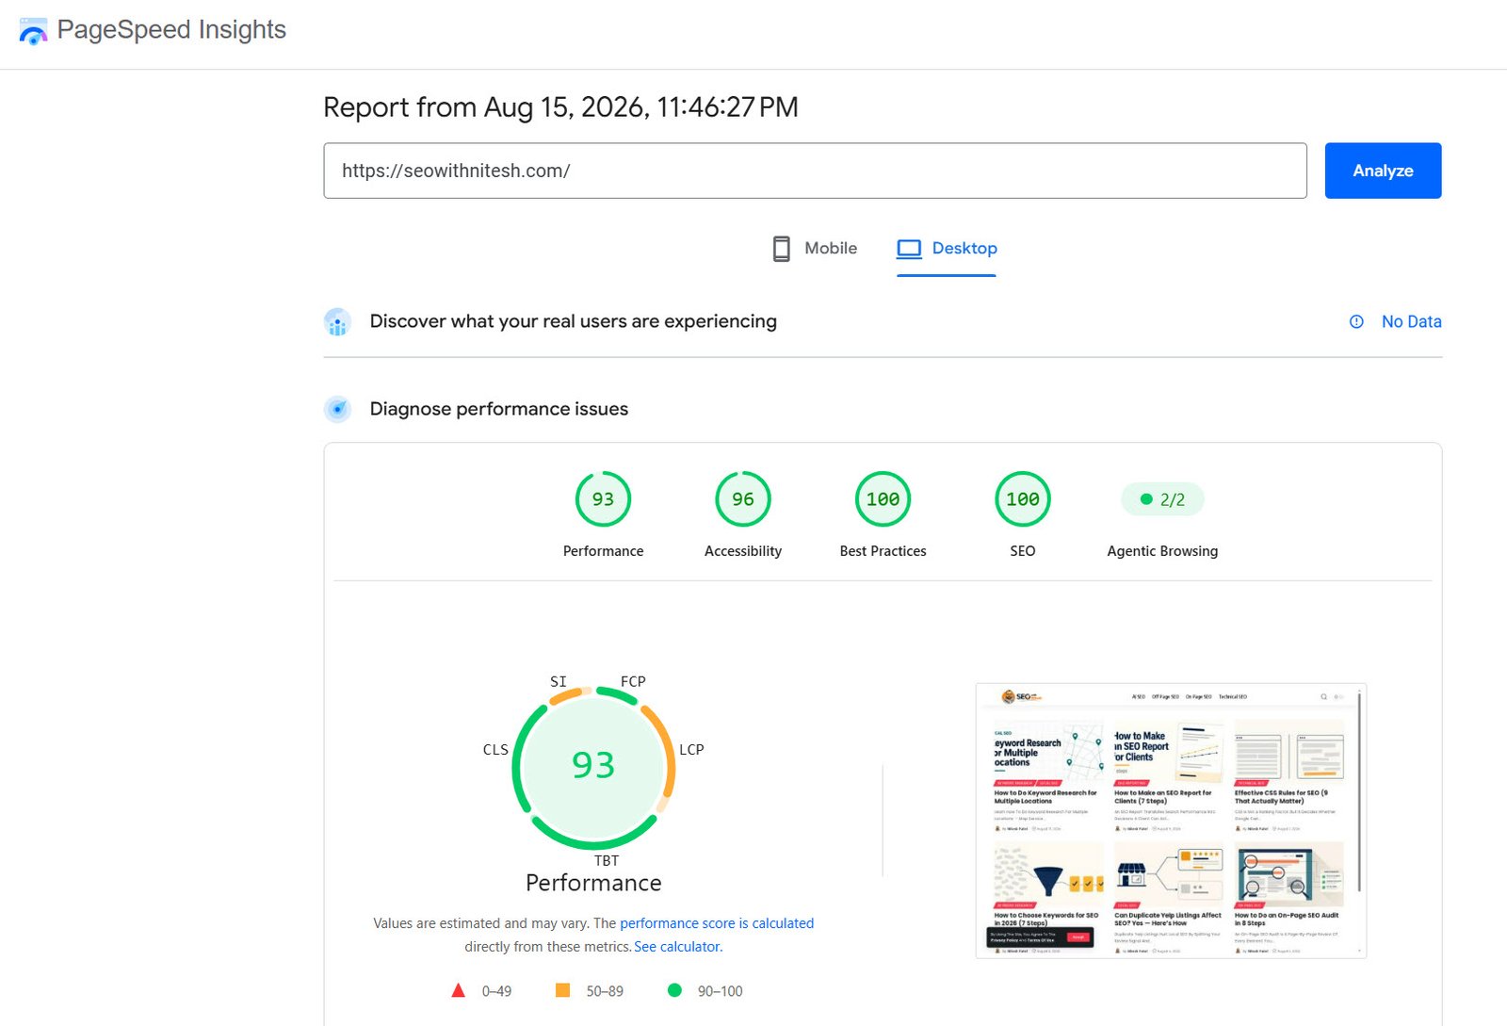Click the Diagnose performance issues icon

(x=337, y=409)
